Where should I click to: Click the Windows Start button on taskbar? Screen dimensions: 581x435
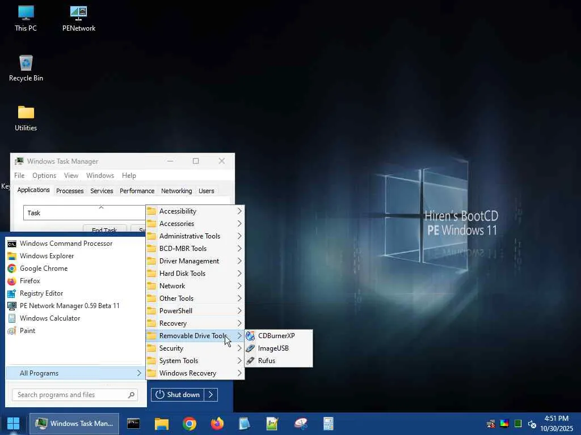(x=14, y=424)
